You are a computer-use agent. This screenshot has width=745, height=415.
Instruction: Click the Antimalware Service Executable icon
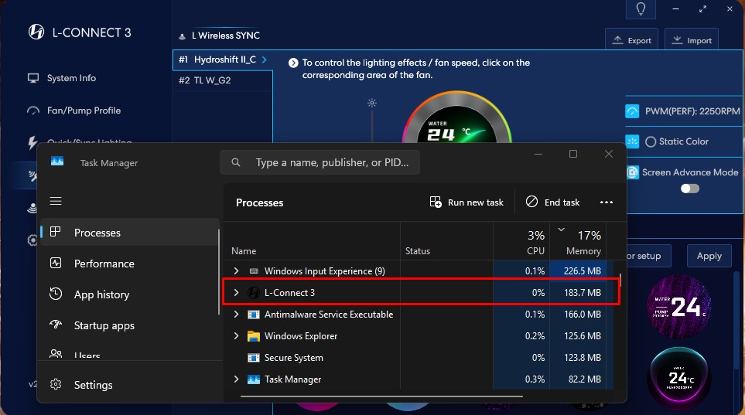254,315
